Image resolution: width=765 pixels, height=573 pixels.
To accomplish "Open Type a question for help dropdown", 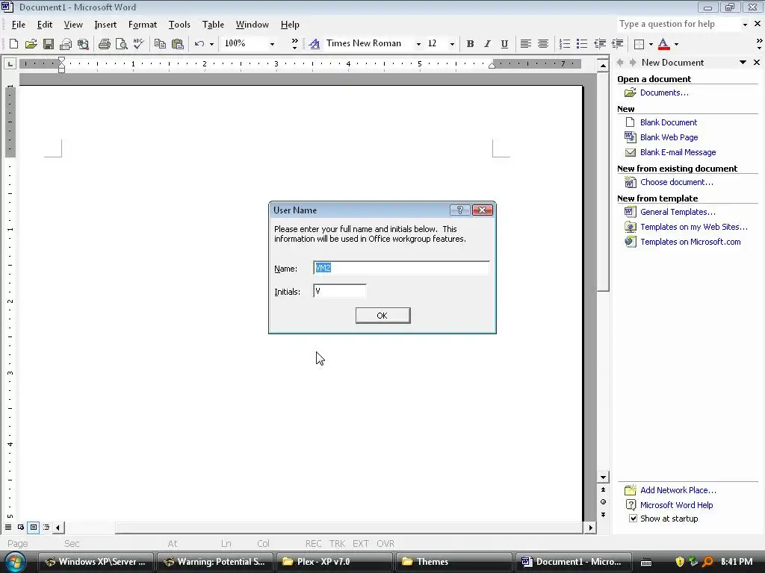I will tap(745, 25).
